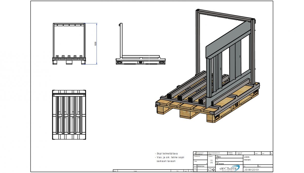Click the 'Kokoonpano' title text

(x=247, y=160)
